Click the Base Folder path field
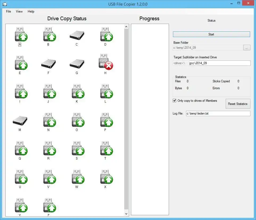This screenshot has height=220, width=256. click(x=208, y=48)
